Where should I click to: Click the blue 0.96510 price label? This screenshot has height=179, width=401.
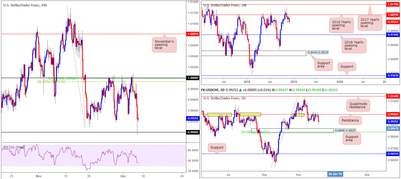[393, 154]
